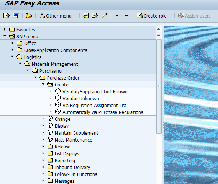
Task: Select the Purchasing tree label
Action: point(51,71)
